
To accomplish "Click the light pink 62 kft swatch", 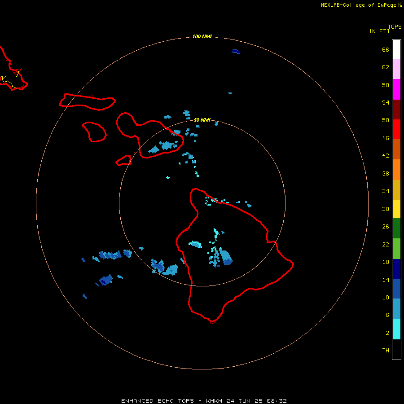I will tap(396, 69).
